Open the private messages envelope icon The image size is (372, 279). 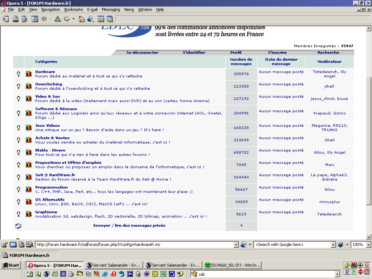[18, 226]
